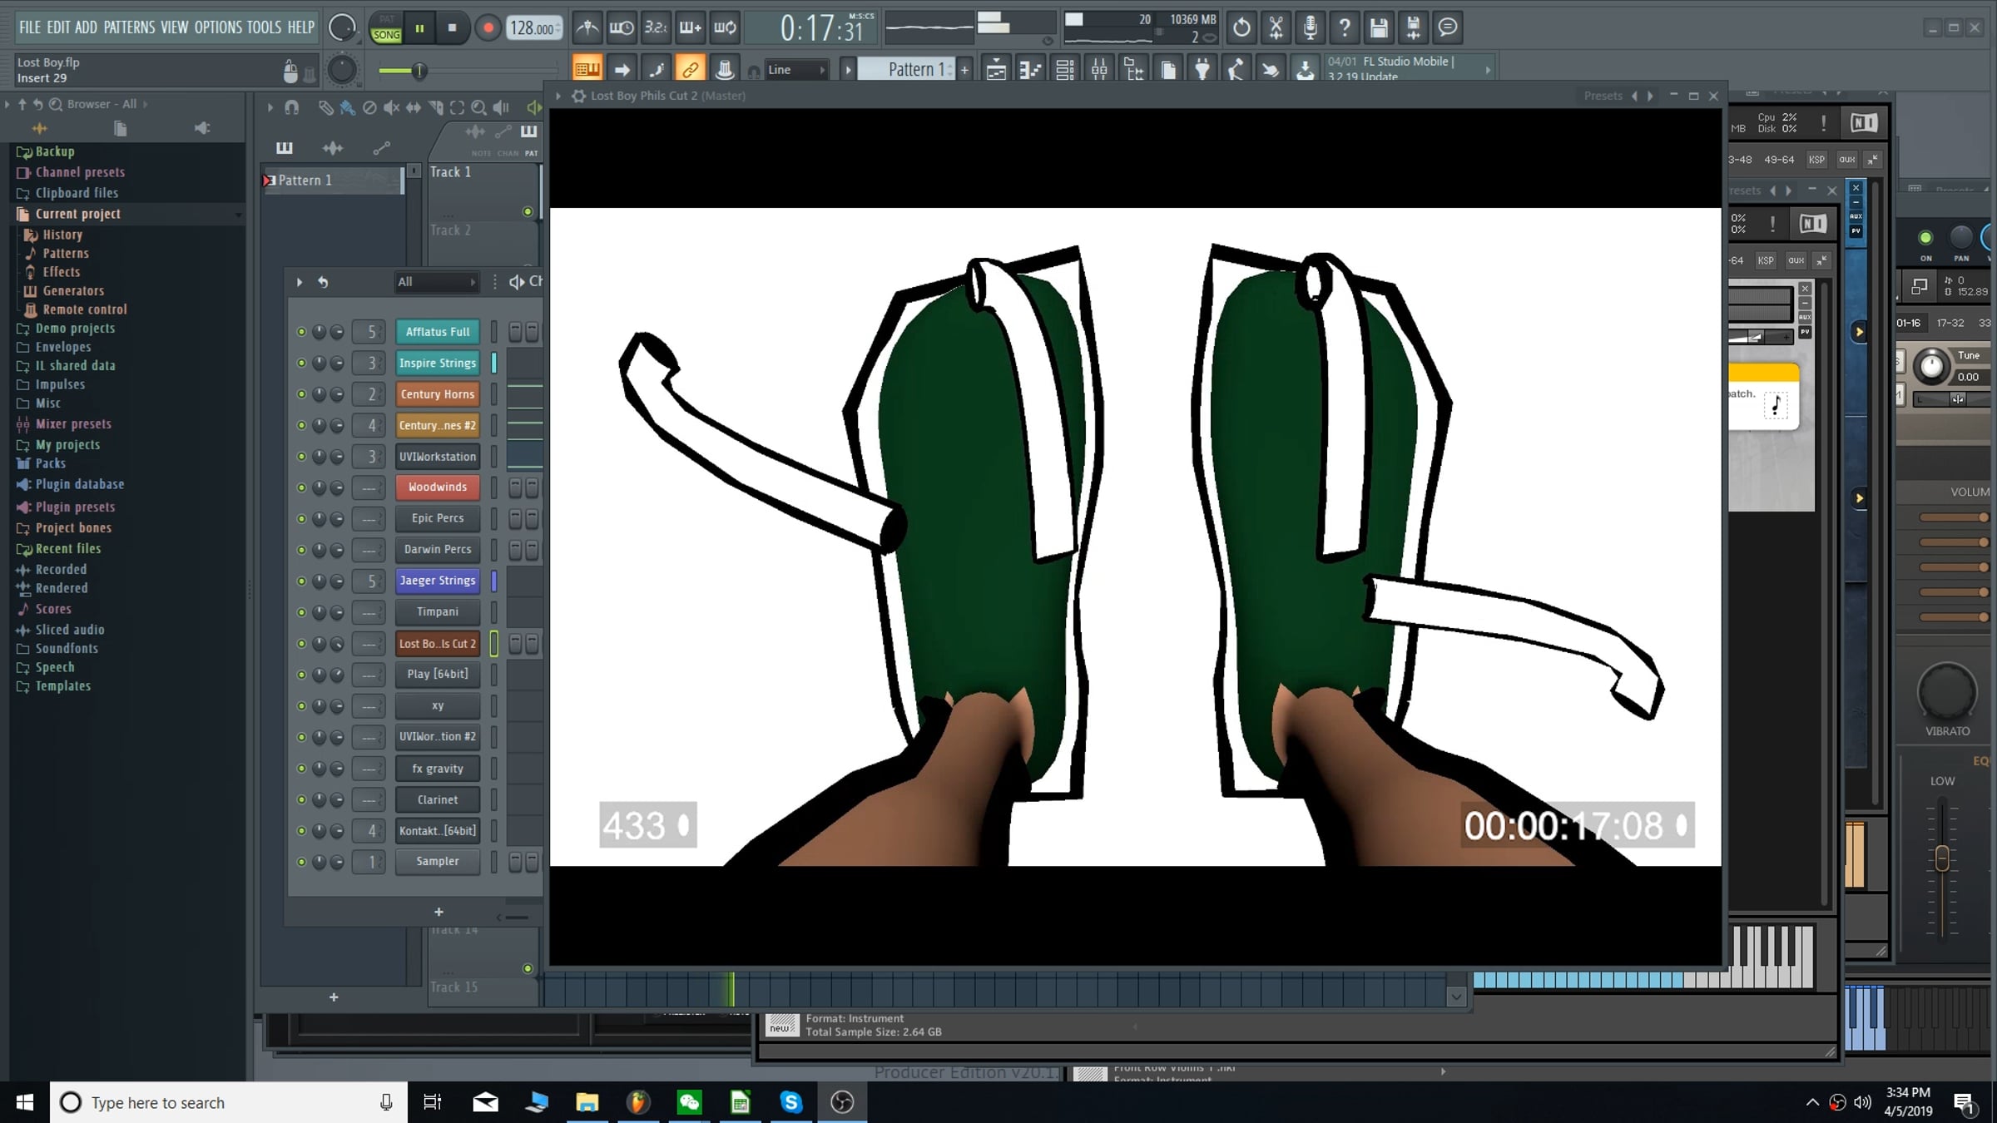Screen dimensions: 1997x1123
Task: Open the Line snap dropdown
Action: 796,70
